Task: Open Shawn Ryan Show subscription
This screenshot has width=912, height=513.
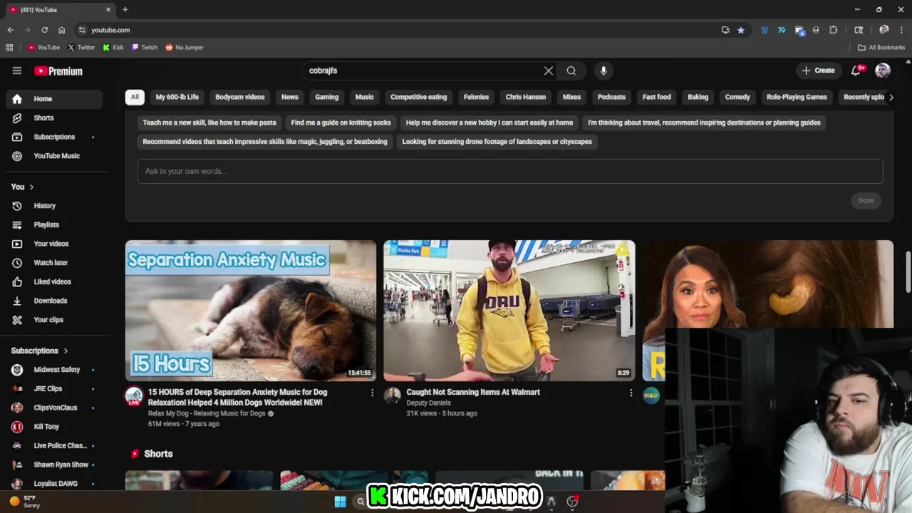Action: pos(54,465)
